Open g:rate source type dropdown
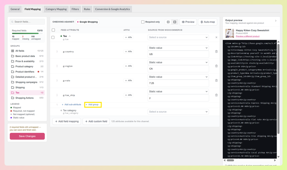The image size is (287, 170). pyautogui.click(x=178, y=77)
